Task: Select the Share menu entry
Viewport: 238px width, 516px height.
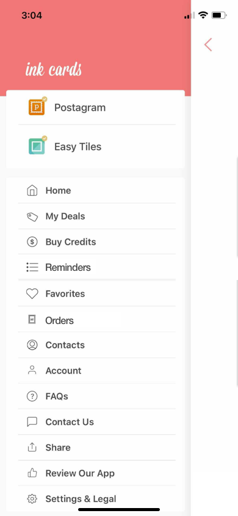Action: point(97,448)
